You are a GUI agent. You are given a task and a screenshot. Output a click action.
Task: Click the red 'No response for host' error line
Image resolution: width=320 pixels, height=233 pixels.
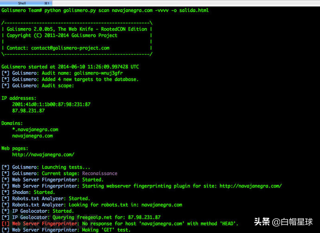120,224
